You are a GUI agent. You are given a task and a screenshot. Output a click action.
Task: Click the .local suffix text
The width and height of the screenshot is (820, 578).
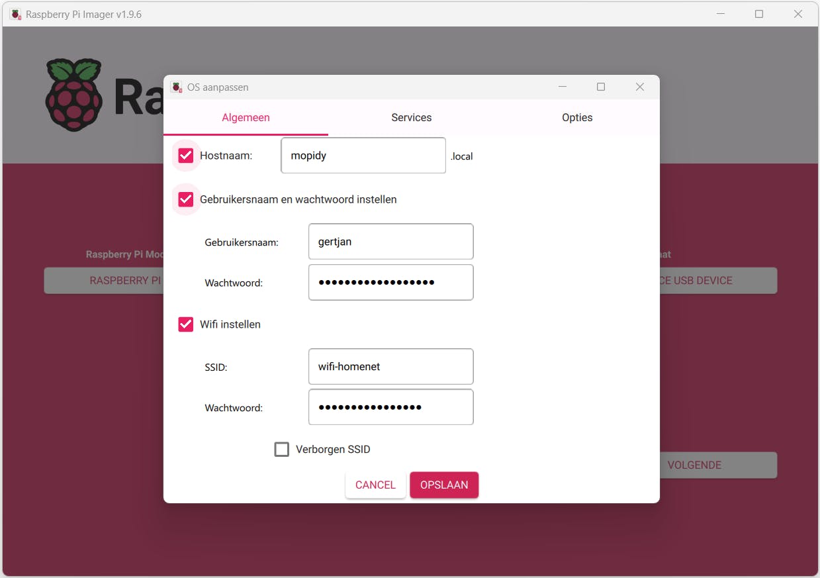click(x=462, y=157)
